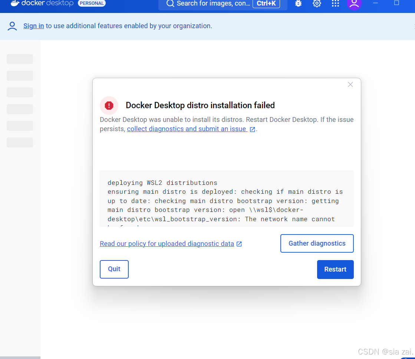This screenshot has height=359, width=415.
Task: Click the red error alert icon
Action: 109,106
